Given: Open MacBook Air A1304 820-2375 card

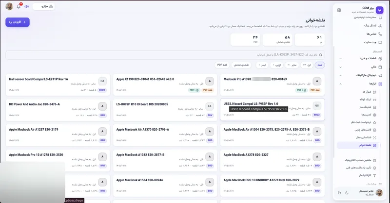Looking at the screenshot, I should [273, 135].
